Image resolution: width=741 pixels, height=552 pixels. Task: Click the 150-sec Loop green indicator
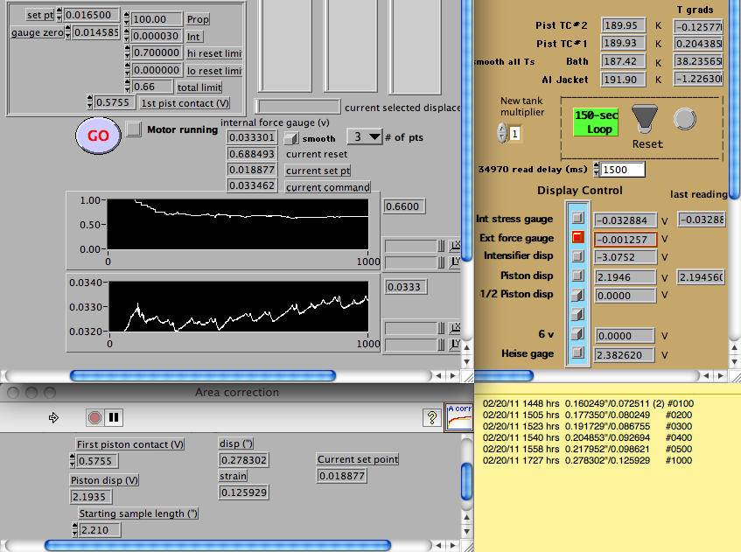(x=596, y=122)
